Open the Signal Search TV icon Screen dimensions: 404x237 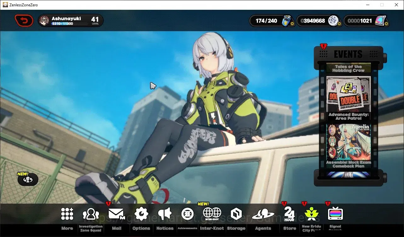point(335,214)
